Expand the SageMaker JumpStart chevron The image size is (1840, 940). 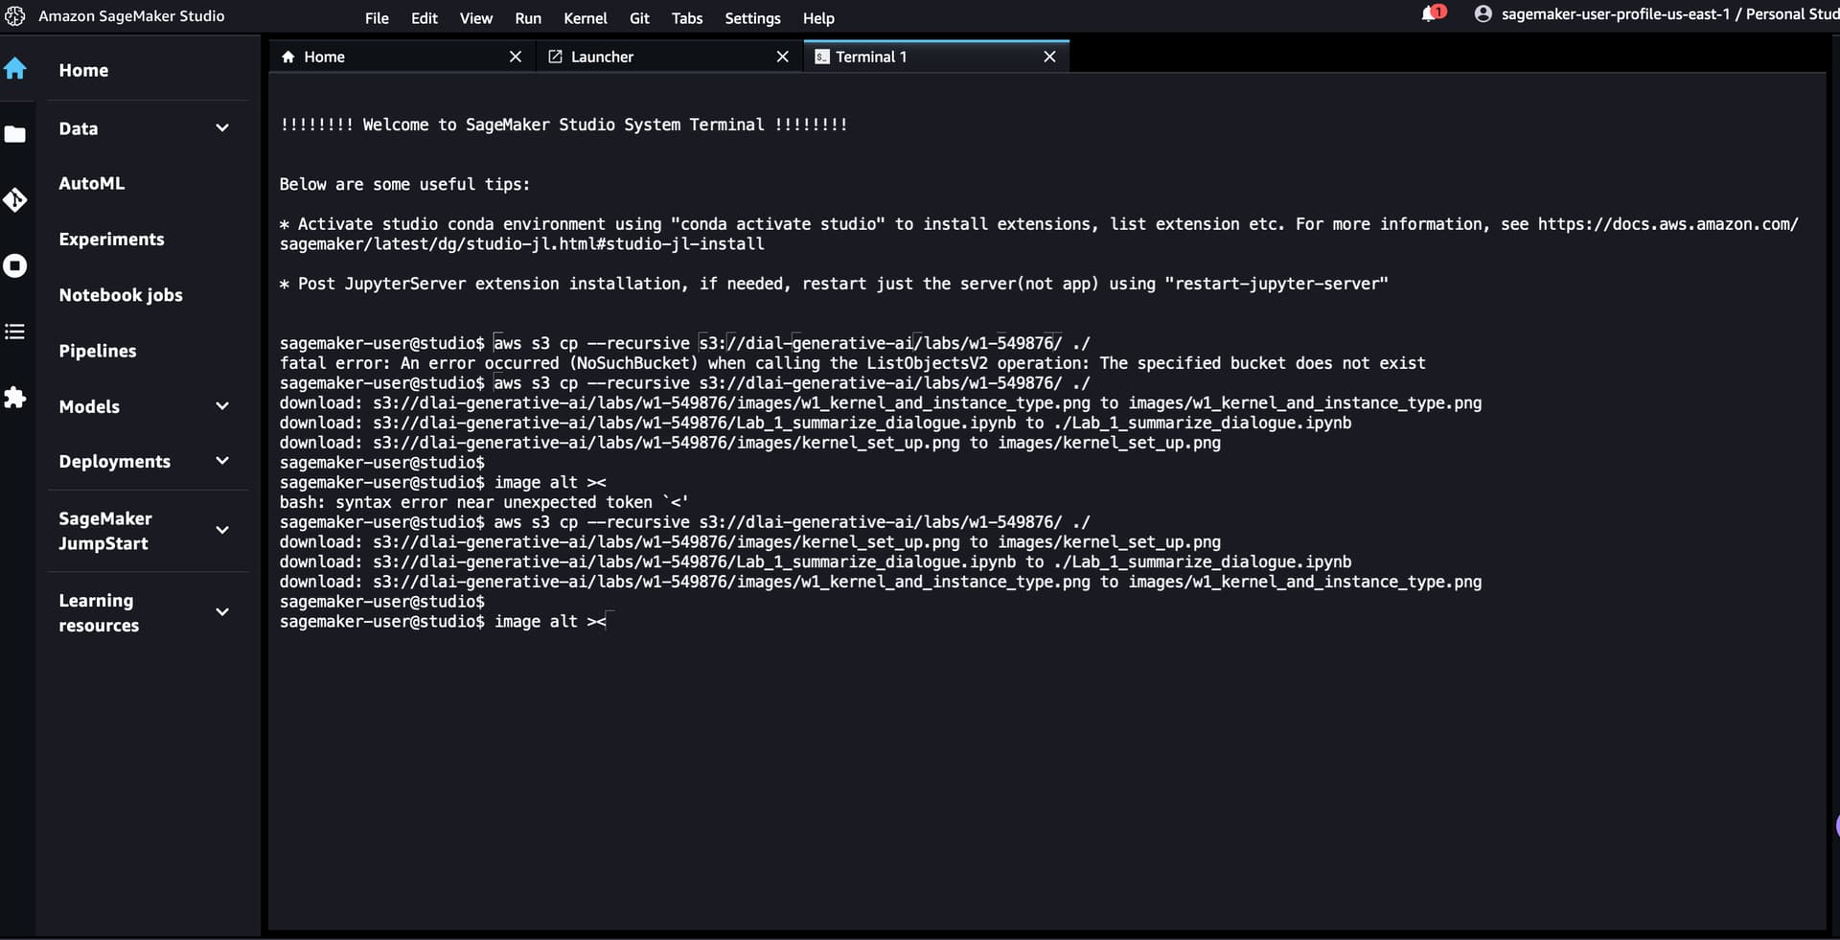(x=222, y=529)
